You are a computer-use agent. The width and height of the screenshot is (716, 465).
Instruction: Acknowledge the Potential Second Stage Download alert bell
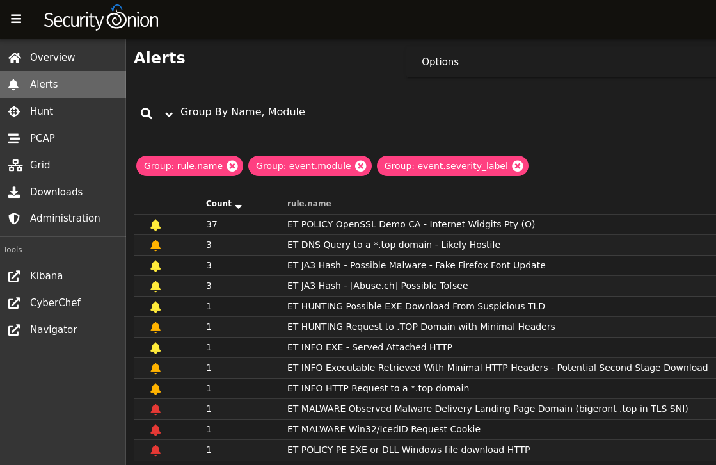[155, 368]
